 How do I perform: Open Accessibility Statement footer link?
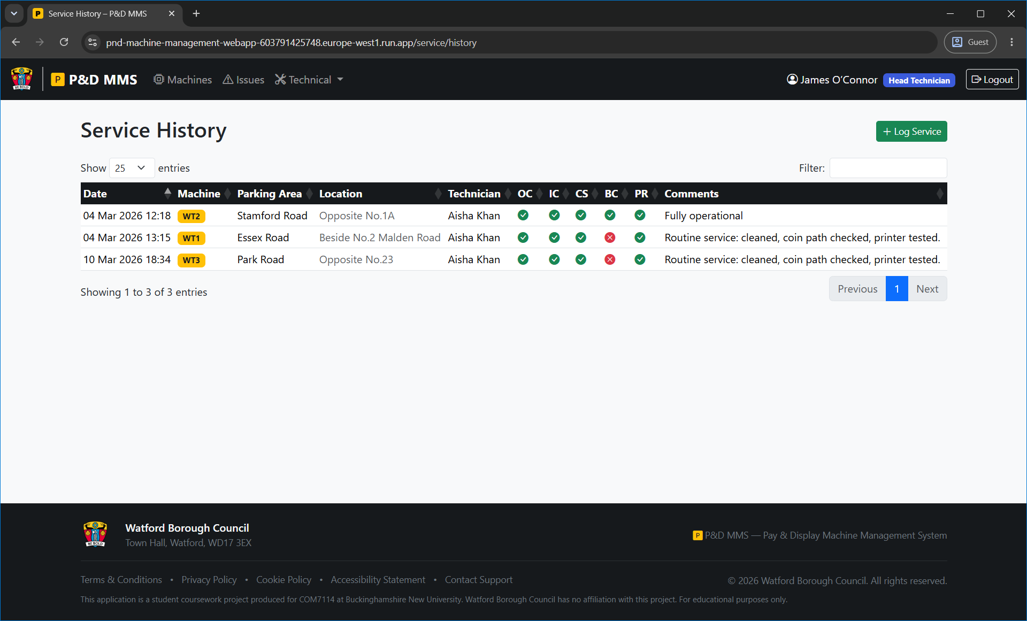click(378, 580)
